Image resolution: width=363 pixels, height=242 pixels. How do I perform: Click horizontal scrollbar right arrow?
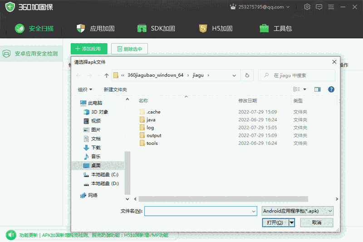point(337,199)
